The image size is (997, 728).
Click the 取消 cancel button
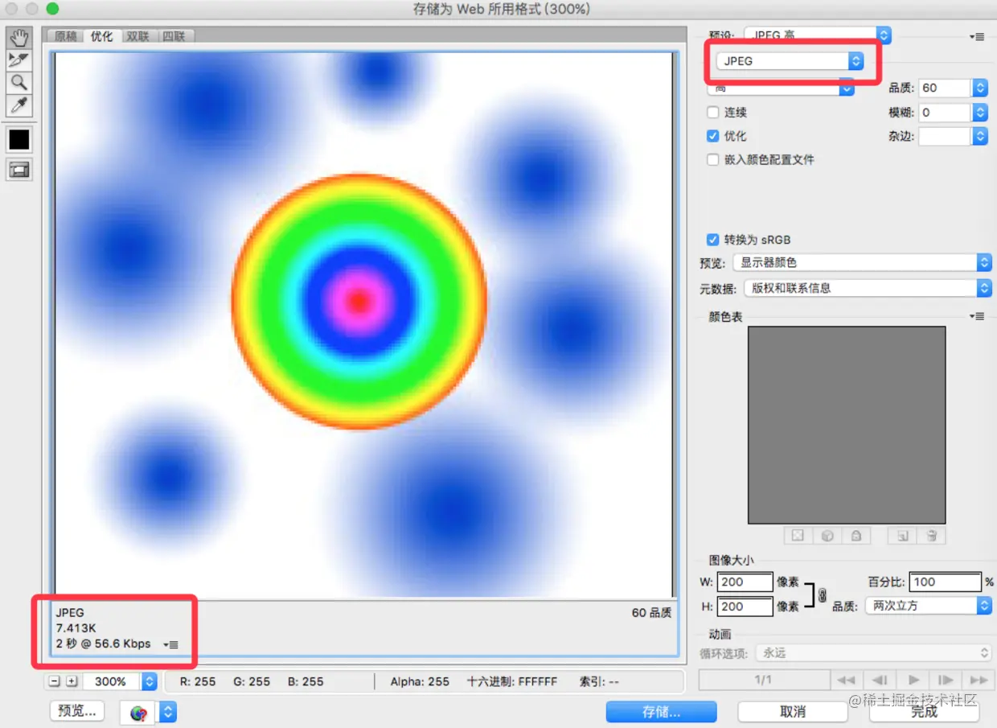[x=793, y=712]
